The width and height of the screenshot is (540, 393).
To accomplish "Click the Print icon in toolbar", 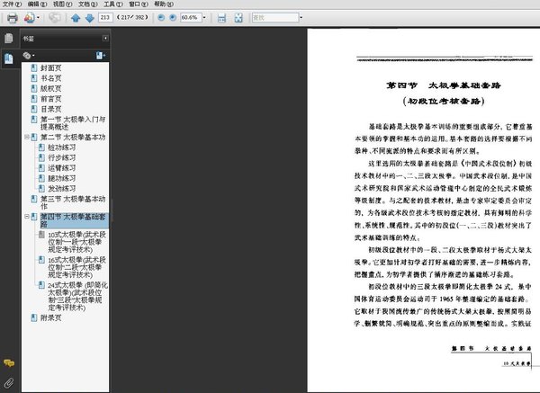I will 13,18.
